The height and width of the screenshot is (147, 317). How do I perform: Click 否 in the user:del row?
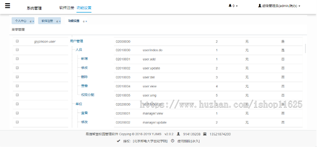[283, 77]
